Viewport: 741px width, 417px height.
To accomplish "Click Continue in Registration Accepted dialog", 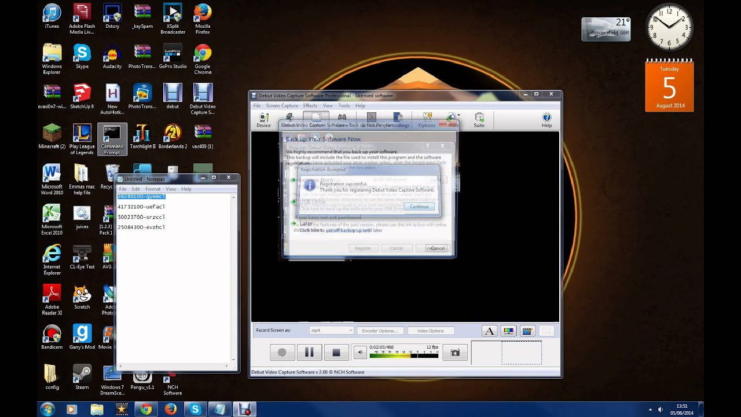I will click(419, 207).
